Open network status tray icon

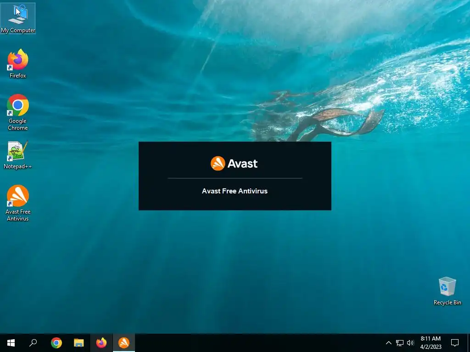click(x=400, y=343)
